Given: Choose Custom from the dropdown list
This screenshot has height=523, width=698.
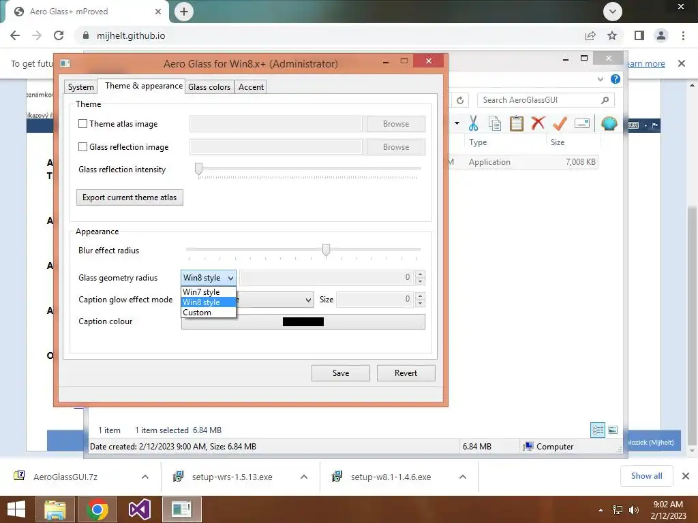Looking at the screenshot, I should click(x=209, y=313).
